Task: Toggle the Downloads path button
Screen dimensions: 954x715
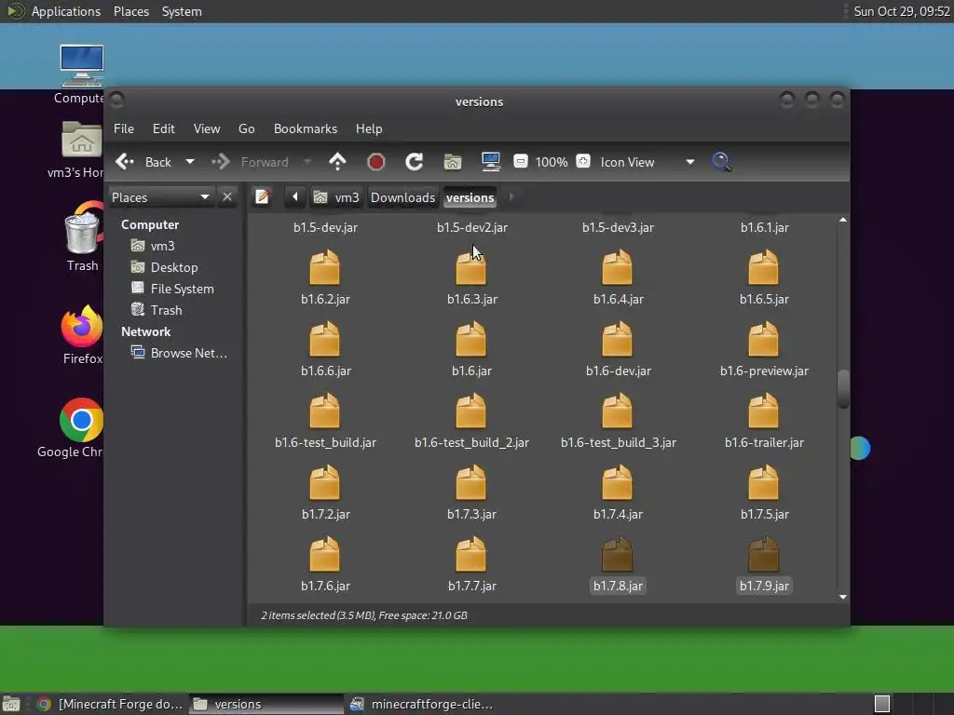Action: click(402, 197)
